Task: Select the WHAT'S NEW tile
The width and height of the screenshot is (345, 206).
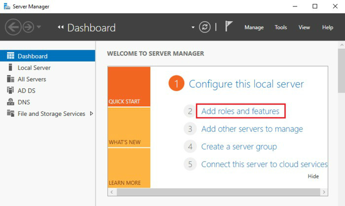Action: 129,127
